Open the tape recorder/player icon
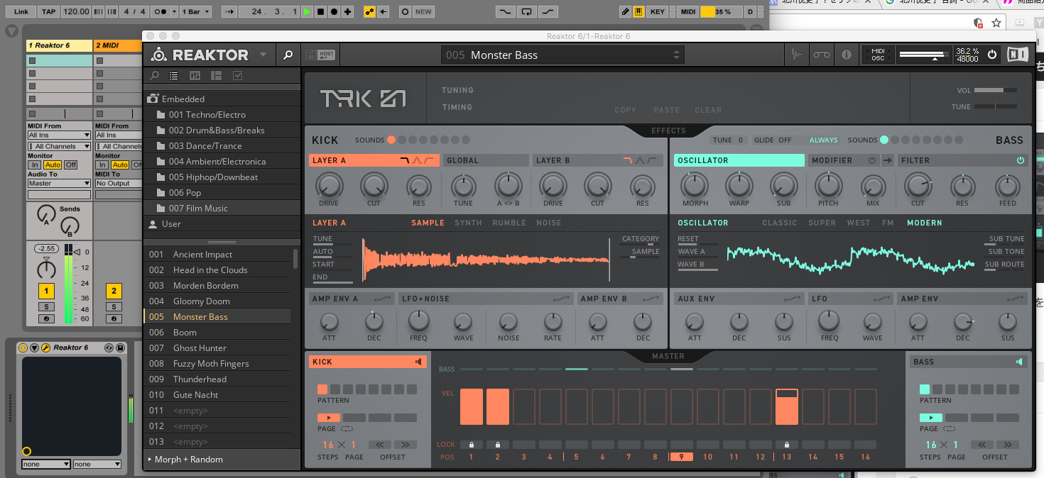The image size is (1044, 478). (x=822, y=55)
